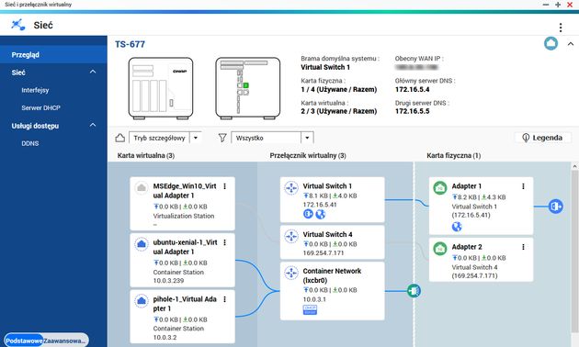Screen dimensions: 579x347
Task: Click the MSEdge_Win10 virtual adapter icon
Action: coord(141,187)
